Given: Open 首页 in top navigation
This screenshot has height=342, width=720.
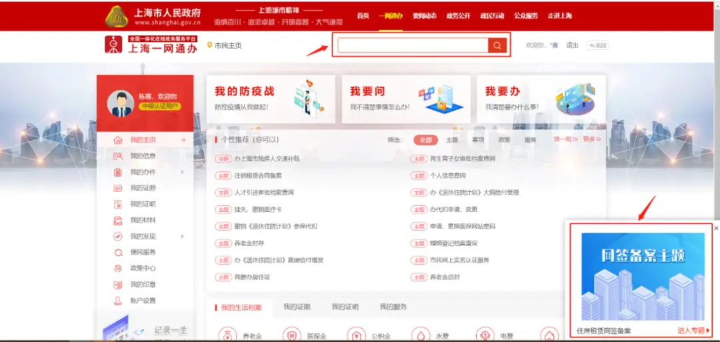Looking at the screenshot, I should tap(363, 15).
